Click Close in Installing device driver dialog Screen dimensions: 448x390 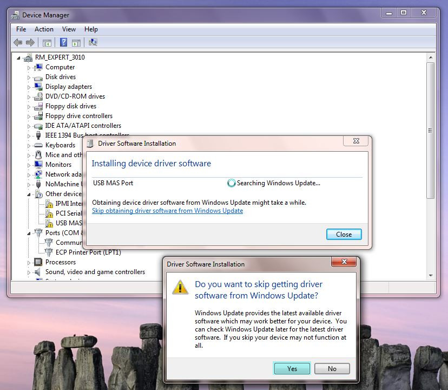[344, 235]
